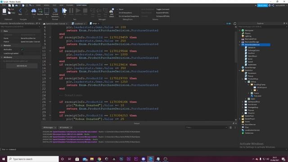Click Collapse All Folds button
This screenshot has height=162, width=288.
(163, 16)
